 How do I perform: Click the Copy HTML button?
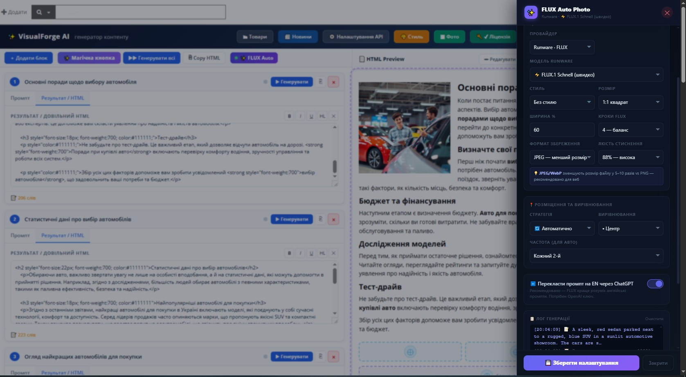[204, 58]
